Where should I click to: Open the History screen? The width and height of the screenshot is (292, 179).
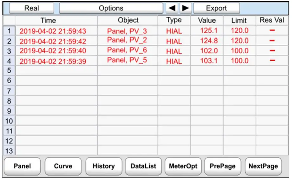click(104, 166)
